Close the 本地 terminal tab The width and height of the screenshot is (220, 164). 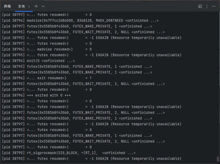(x=29, y=6)
